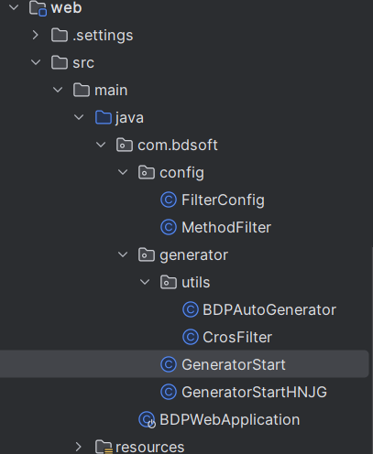373x454 pixels.
Task: Click the GeneratorStartHNJG class icon
Action: click(169, 392)
